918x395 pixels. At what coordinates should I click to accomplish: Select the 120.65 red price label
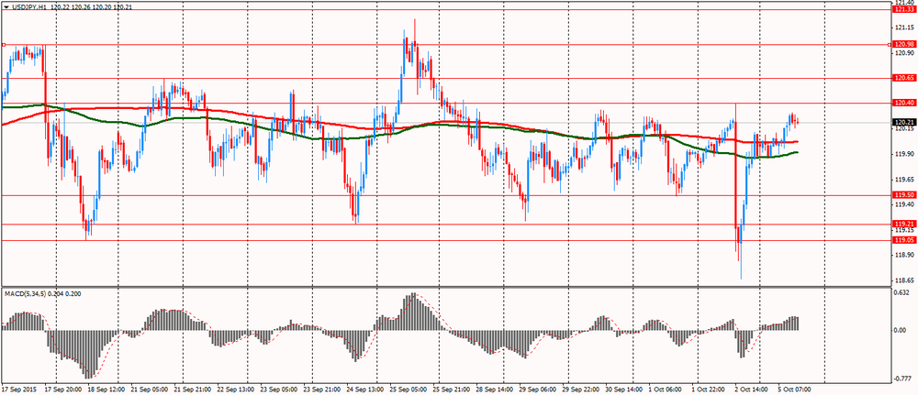pyautogui.click(x=903, y=78)
